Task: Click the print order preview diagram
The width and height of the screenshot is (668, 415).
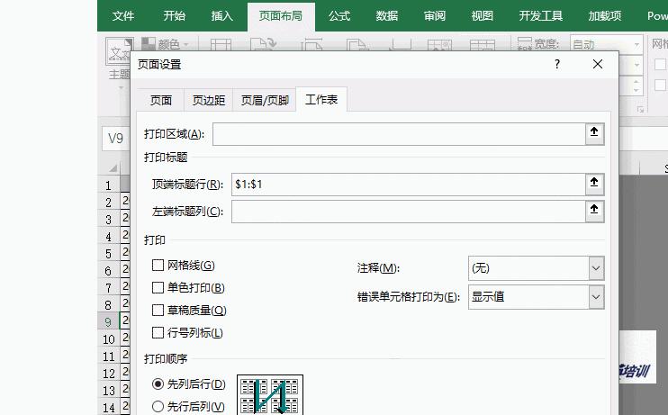Action: [270, 395]
